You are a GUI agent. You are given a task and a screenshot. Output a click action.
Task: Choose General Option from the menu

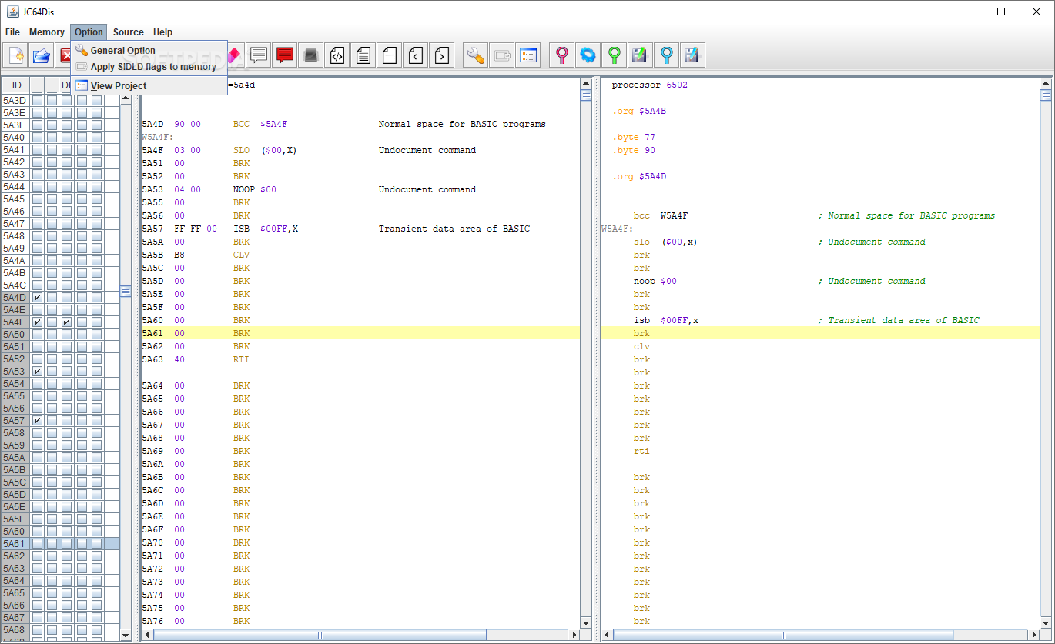pos(149,51)
